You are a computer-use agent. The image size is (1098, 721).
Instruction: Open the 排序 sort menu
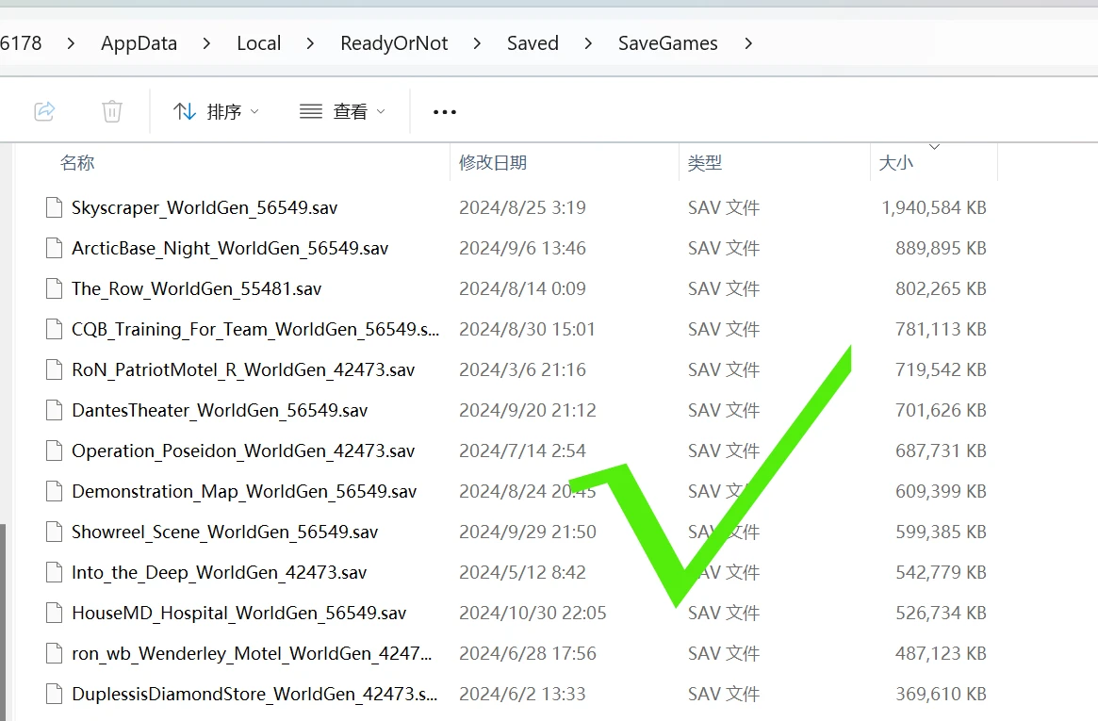point(216,111)
